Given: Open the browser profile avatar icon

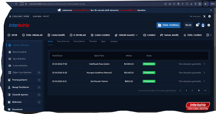Looking at the screenshot, I should (200, 4).
